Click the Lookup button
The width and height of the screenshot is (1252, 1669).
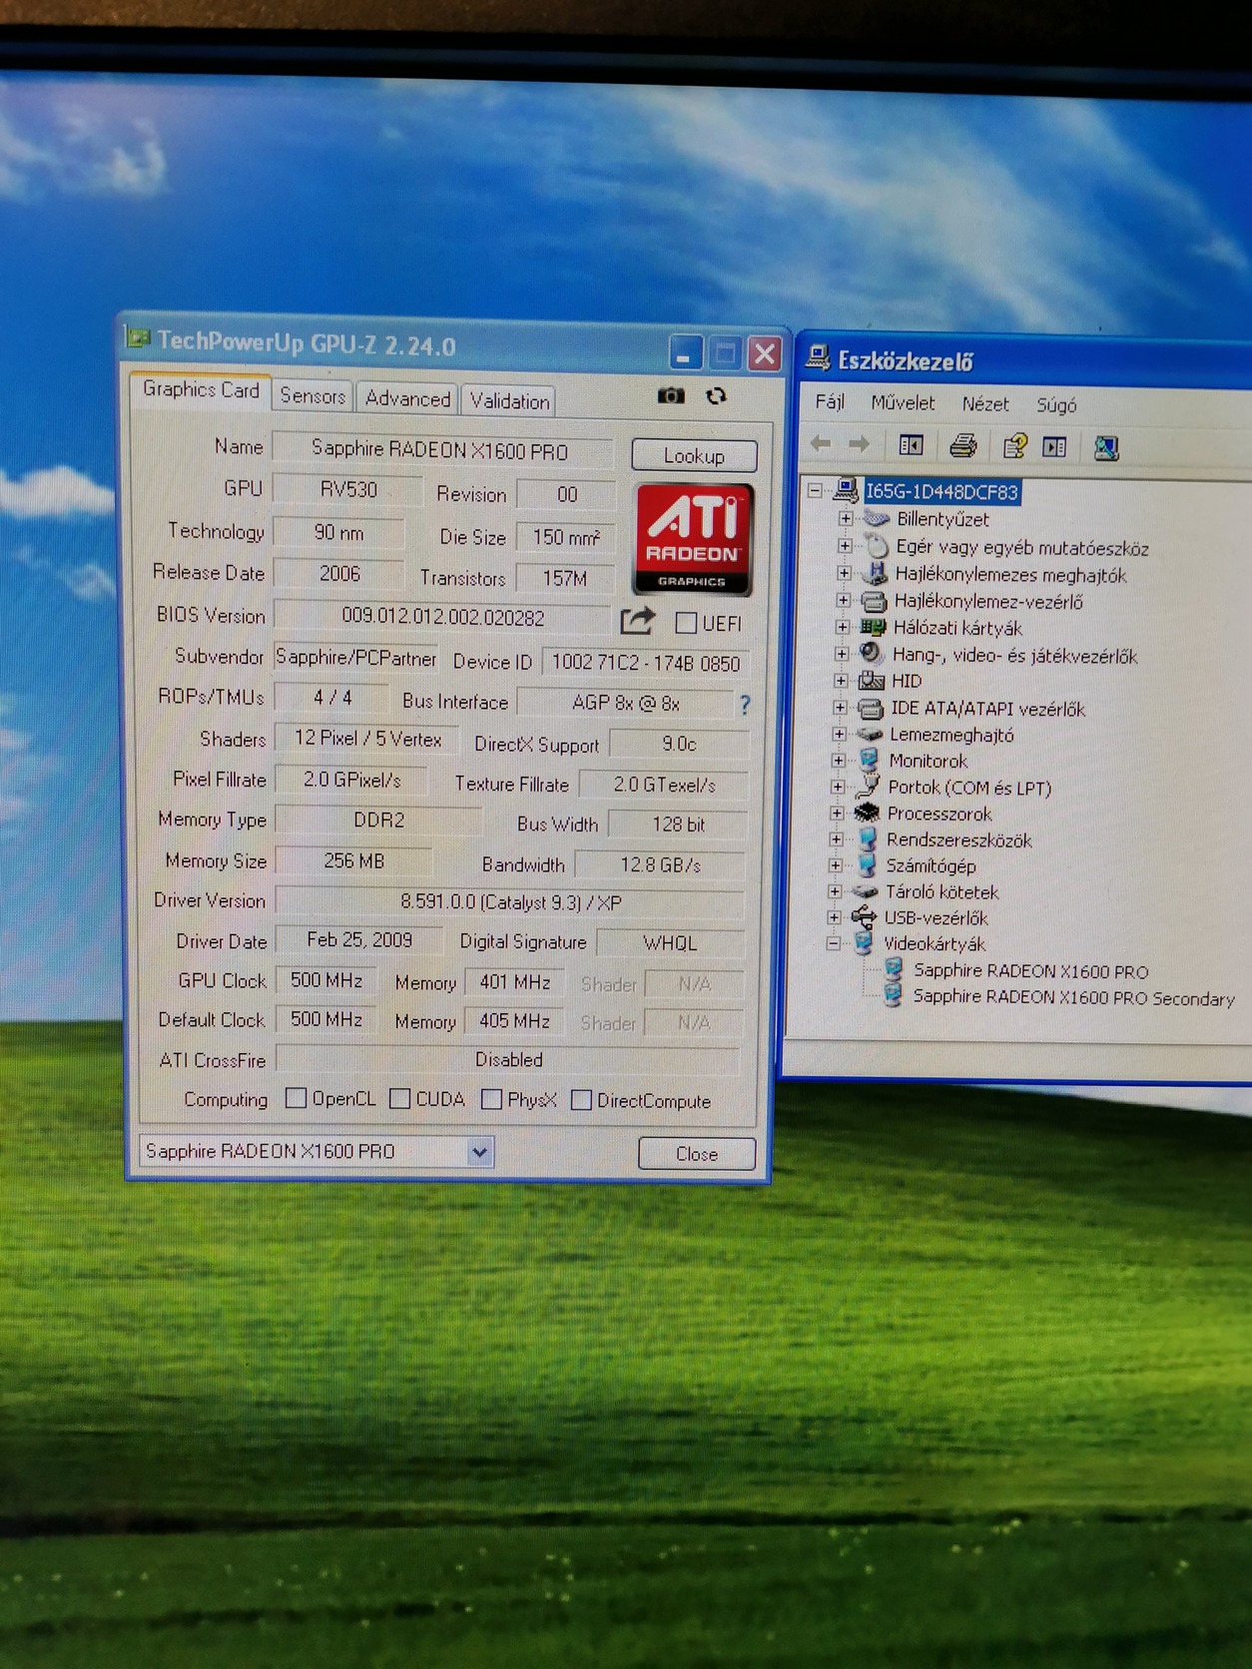(x=694, y=455)
